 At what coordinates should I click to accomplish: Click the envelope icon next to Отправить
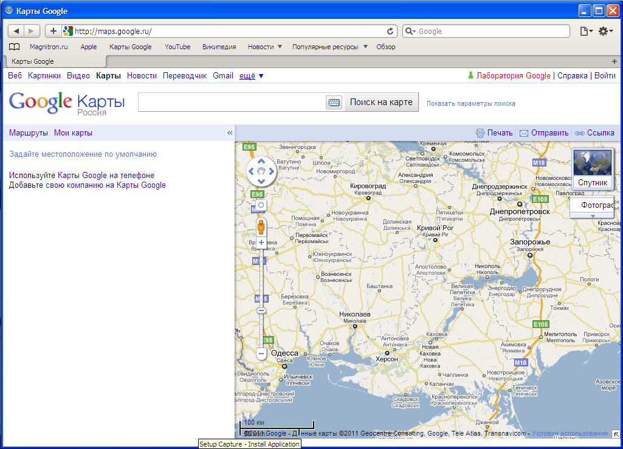(x=524, y=133)
